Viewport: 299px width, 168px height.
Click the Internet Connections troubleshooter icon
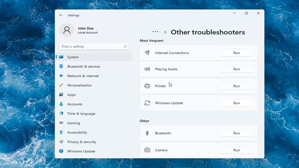[147, 53]
